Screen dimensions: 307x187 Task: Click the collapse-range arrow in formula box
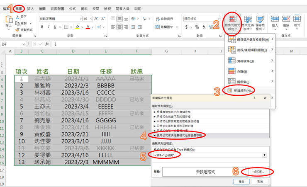(x=265, y=155)
